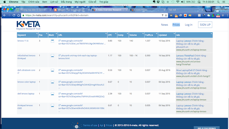Click the block icon in refurbished lenovo thinkpad row

53,56
